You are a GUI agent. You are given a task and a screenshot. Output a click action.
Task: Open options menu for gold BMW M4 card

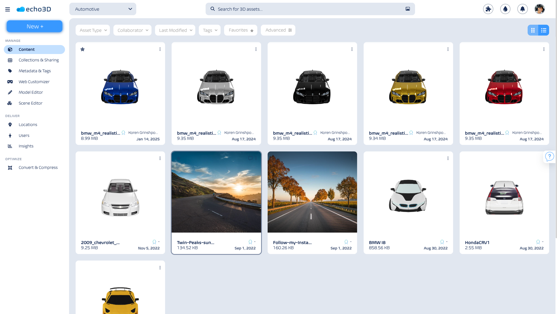pos(448,49)
